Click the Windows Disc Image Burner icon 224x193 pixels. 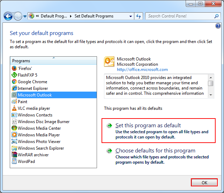tap(14, 121)
